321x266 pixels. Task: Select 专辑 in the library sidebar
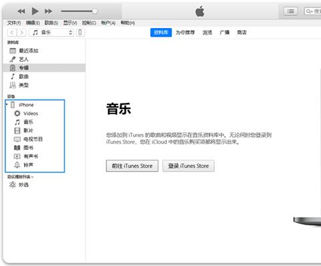point(44,68)
